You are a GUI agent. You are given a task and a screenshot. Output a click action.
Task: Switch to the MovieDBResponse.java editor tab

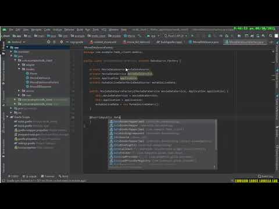point(203,42)
